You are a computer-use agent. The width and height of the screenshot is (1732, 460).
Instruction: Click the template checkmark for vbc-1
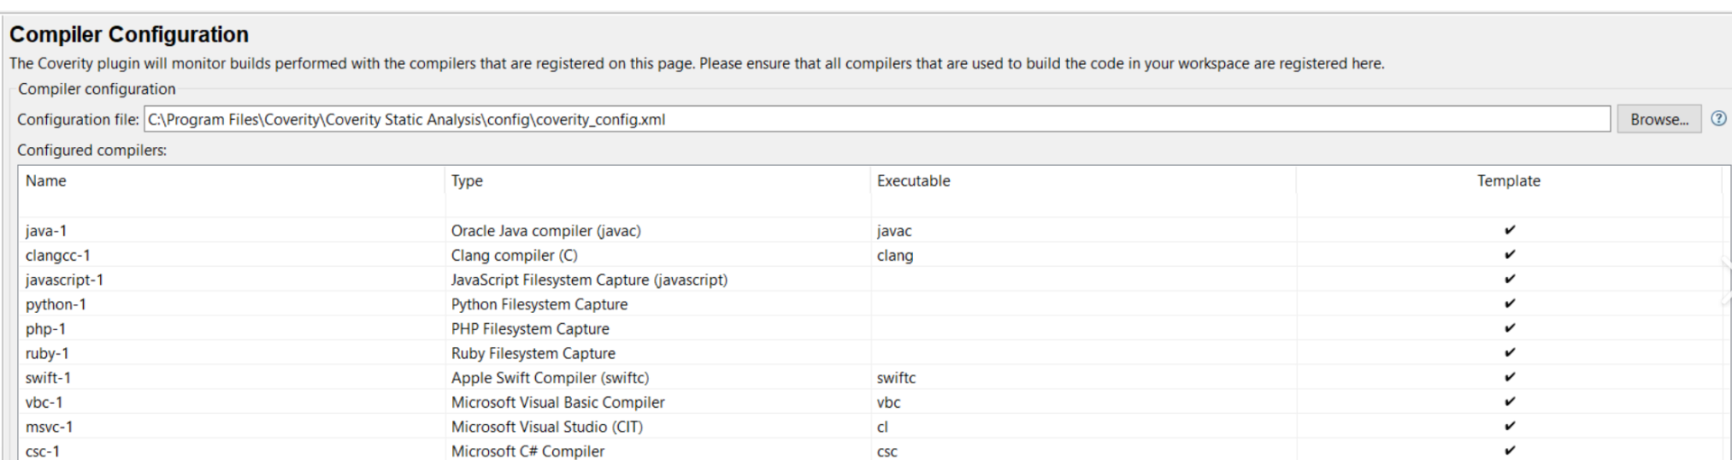click(1509, 400)
